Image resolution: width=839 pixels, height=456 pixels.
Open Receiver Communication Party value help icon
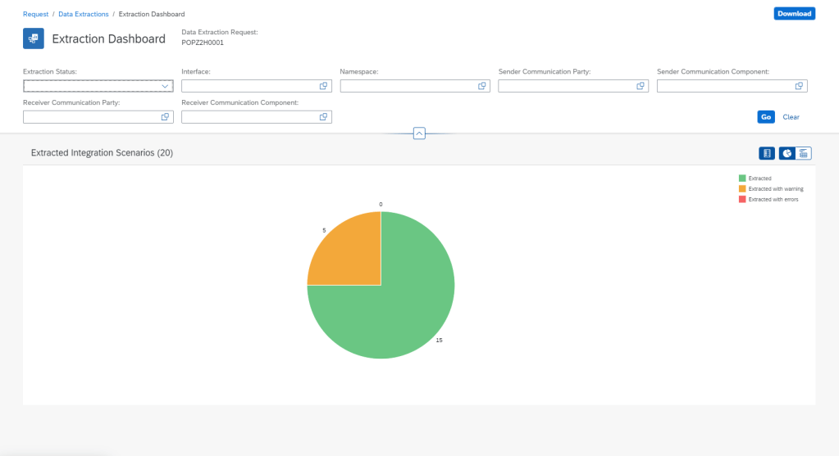pyautogui.click(x=165, y=117)
